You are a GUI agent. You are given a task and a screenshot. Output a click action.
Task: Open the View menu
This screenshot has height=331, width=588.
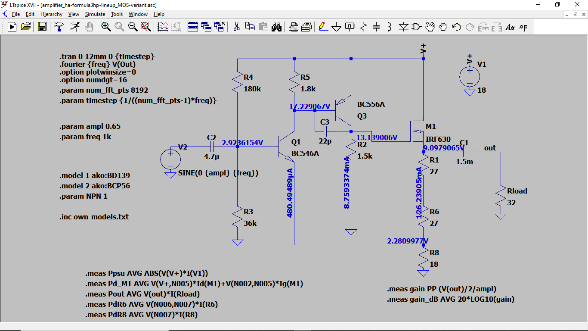point(74,14)
